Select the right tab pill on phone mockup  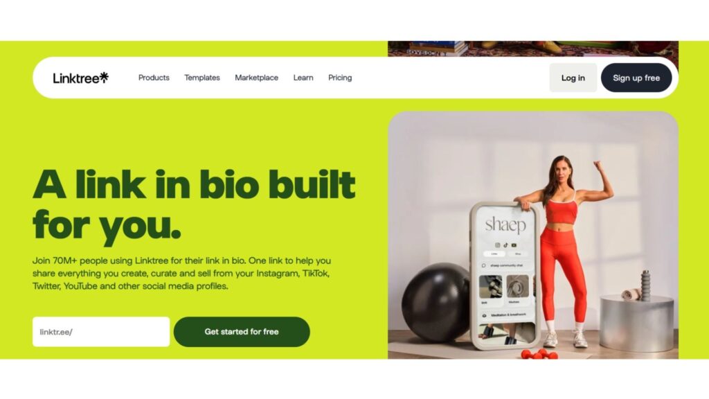518,254
